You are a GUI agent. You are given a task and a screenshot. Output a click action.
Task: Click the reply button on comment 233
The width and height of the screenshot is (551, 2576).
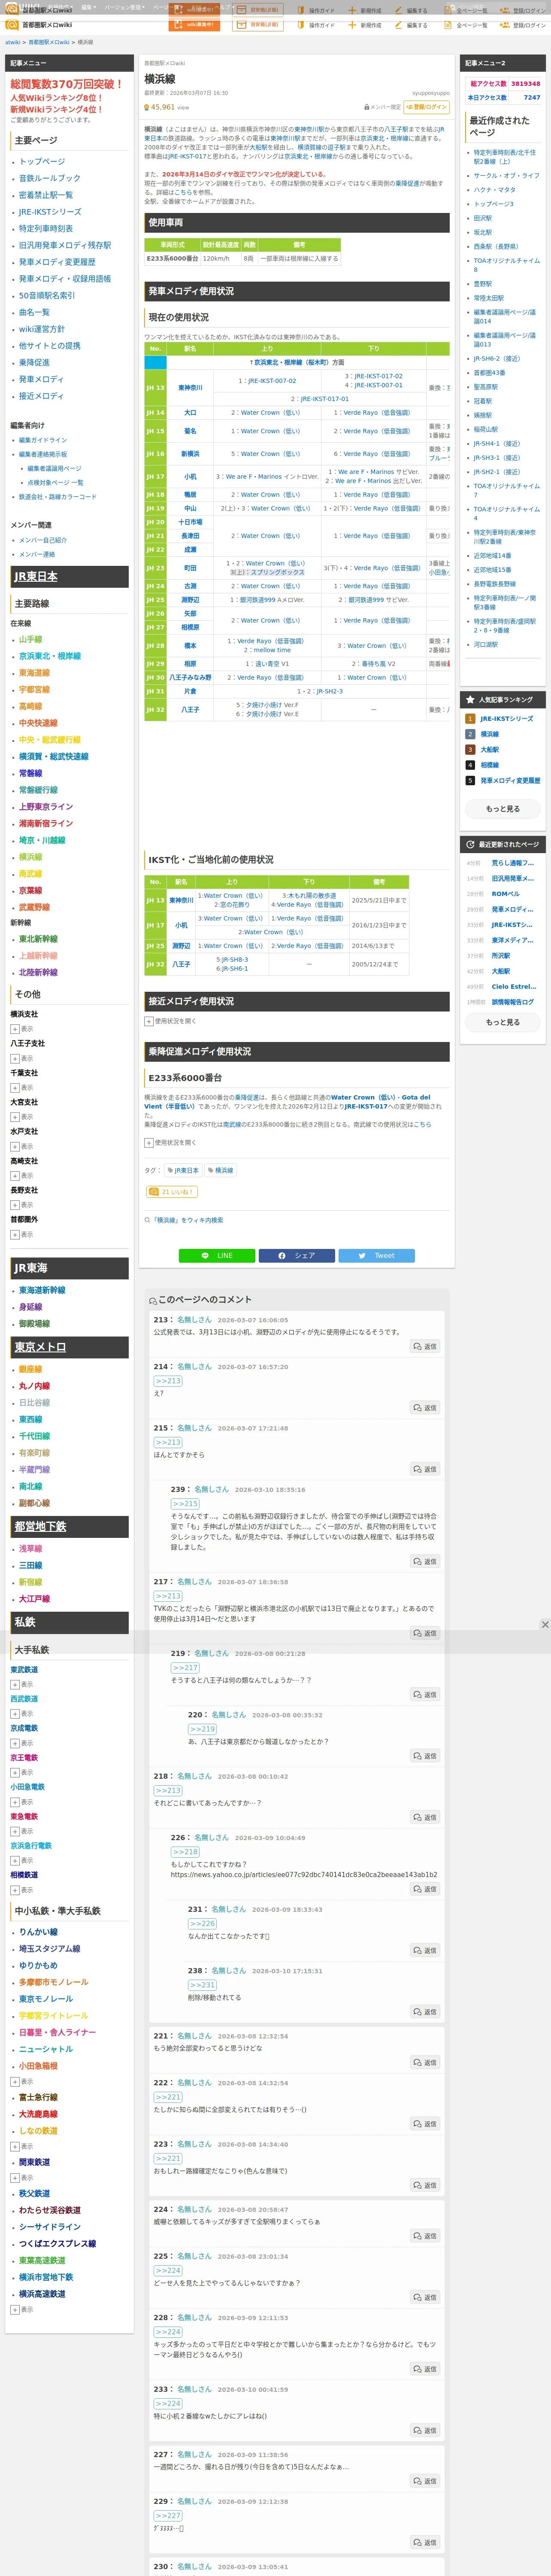(425, 2430)
